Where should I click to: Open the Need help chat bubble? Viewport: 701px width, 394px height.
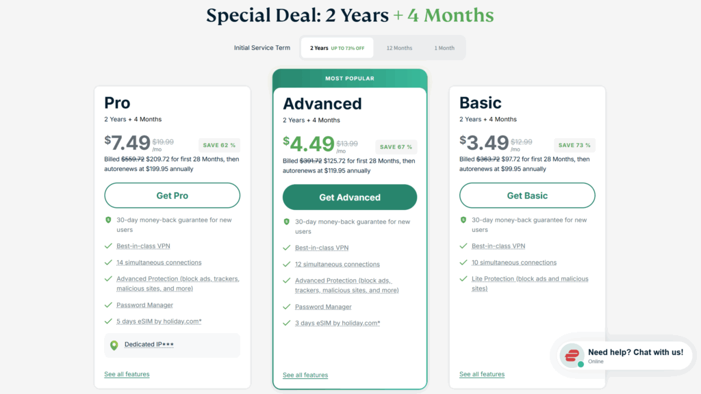point(635,355)
